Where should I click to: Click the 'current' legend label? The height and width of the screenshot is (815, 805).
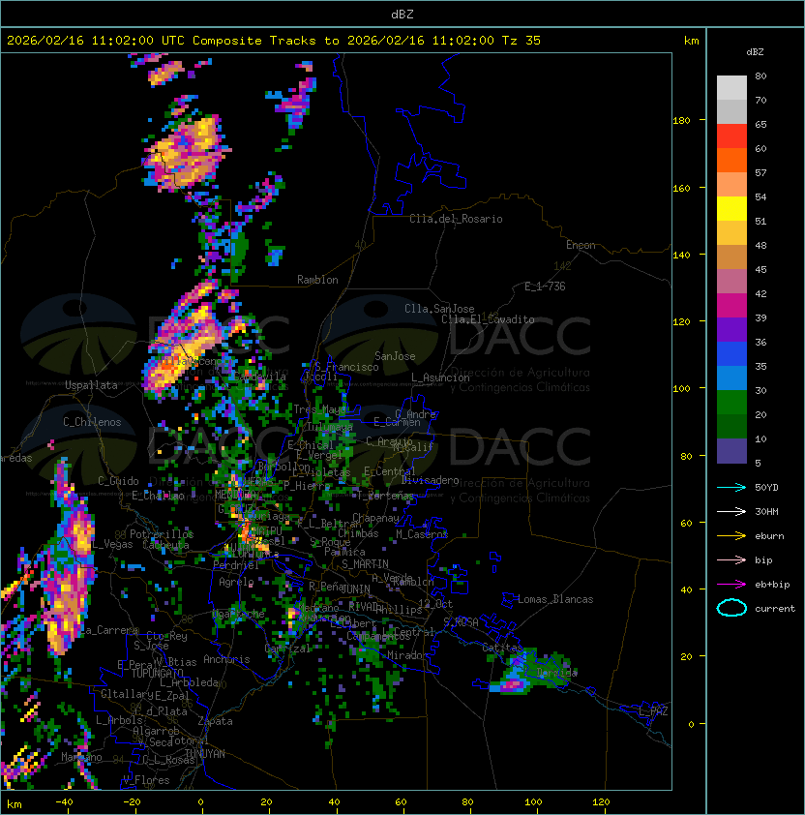tap(775, 608)
